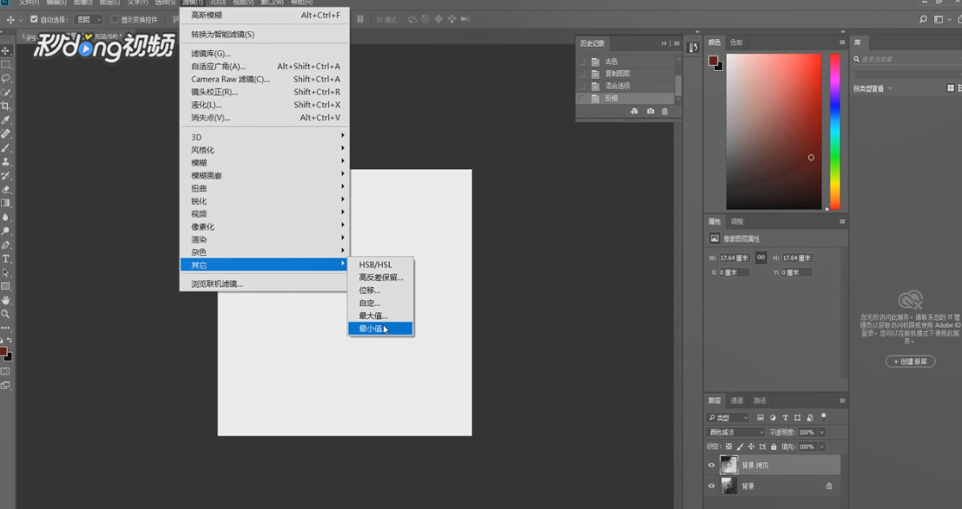
Task: Toggle the 自动选择 auto-select checkbox
Action: (x=34, y=20)
